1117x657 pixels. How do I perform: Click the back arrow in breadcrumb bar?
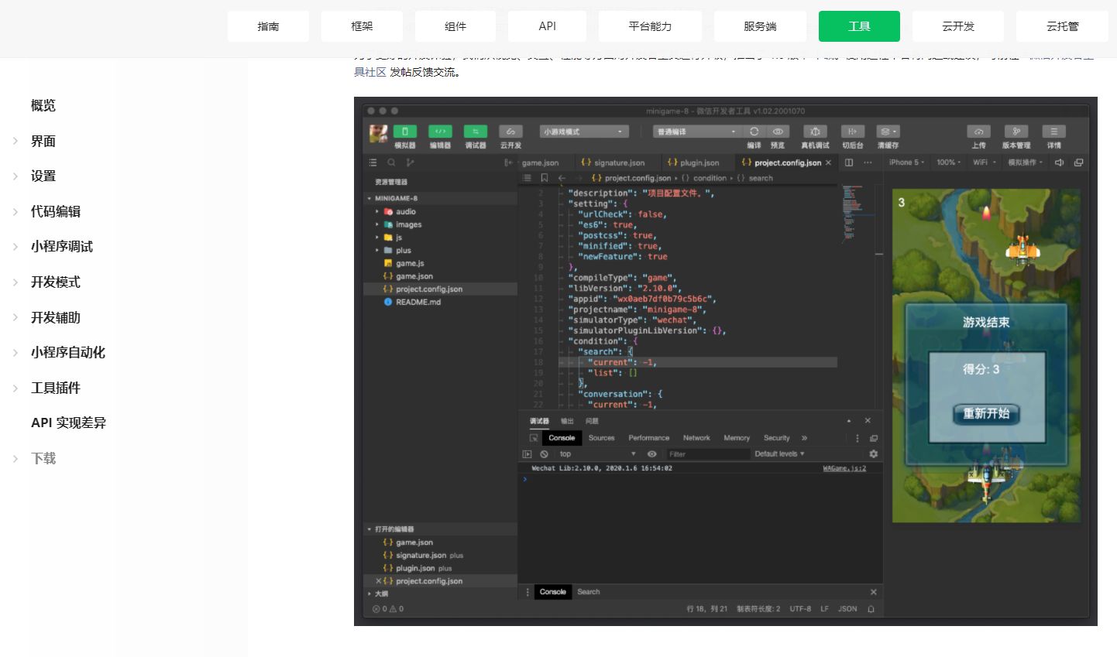point(562,178)
